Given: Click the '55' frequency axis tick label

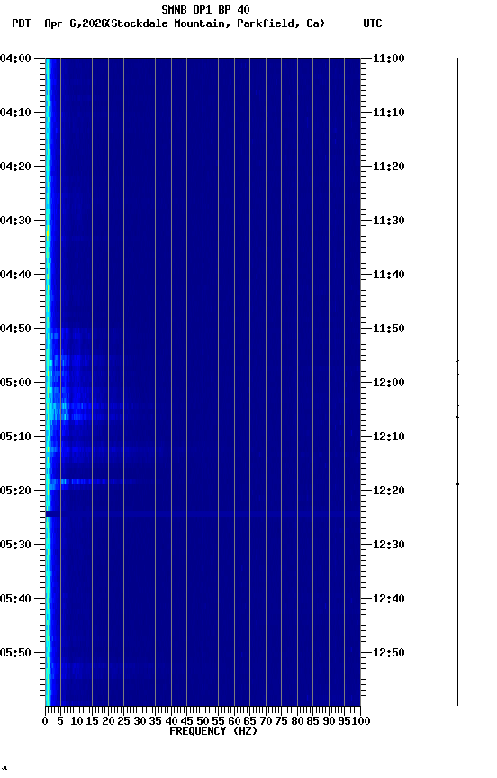Looking at the screenshot, I should (218, 721).
